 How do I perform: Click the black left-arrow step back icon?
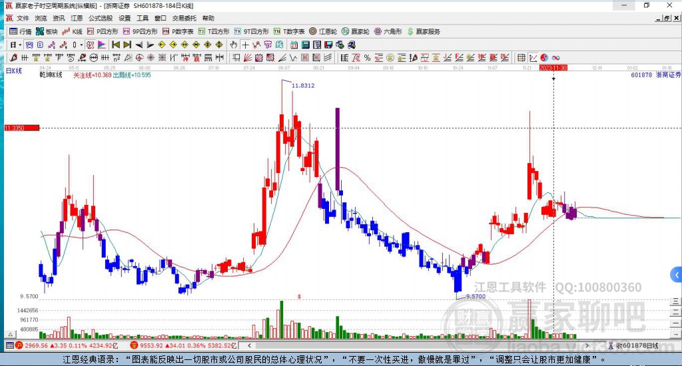tap(139, 45)
